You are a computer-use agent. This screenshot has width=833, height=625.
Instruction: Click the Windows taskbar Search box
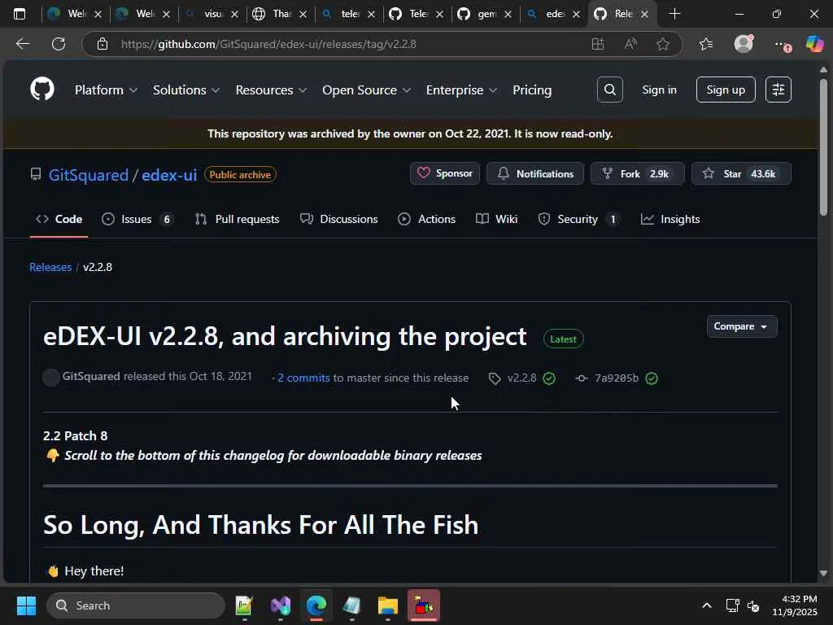pyautogui.click(x=136, y=605)
